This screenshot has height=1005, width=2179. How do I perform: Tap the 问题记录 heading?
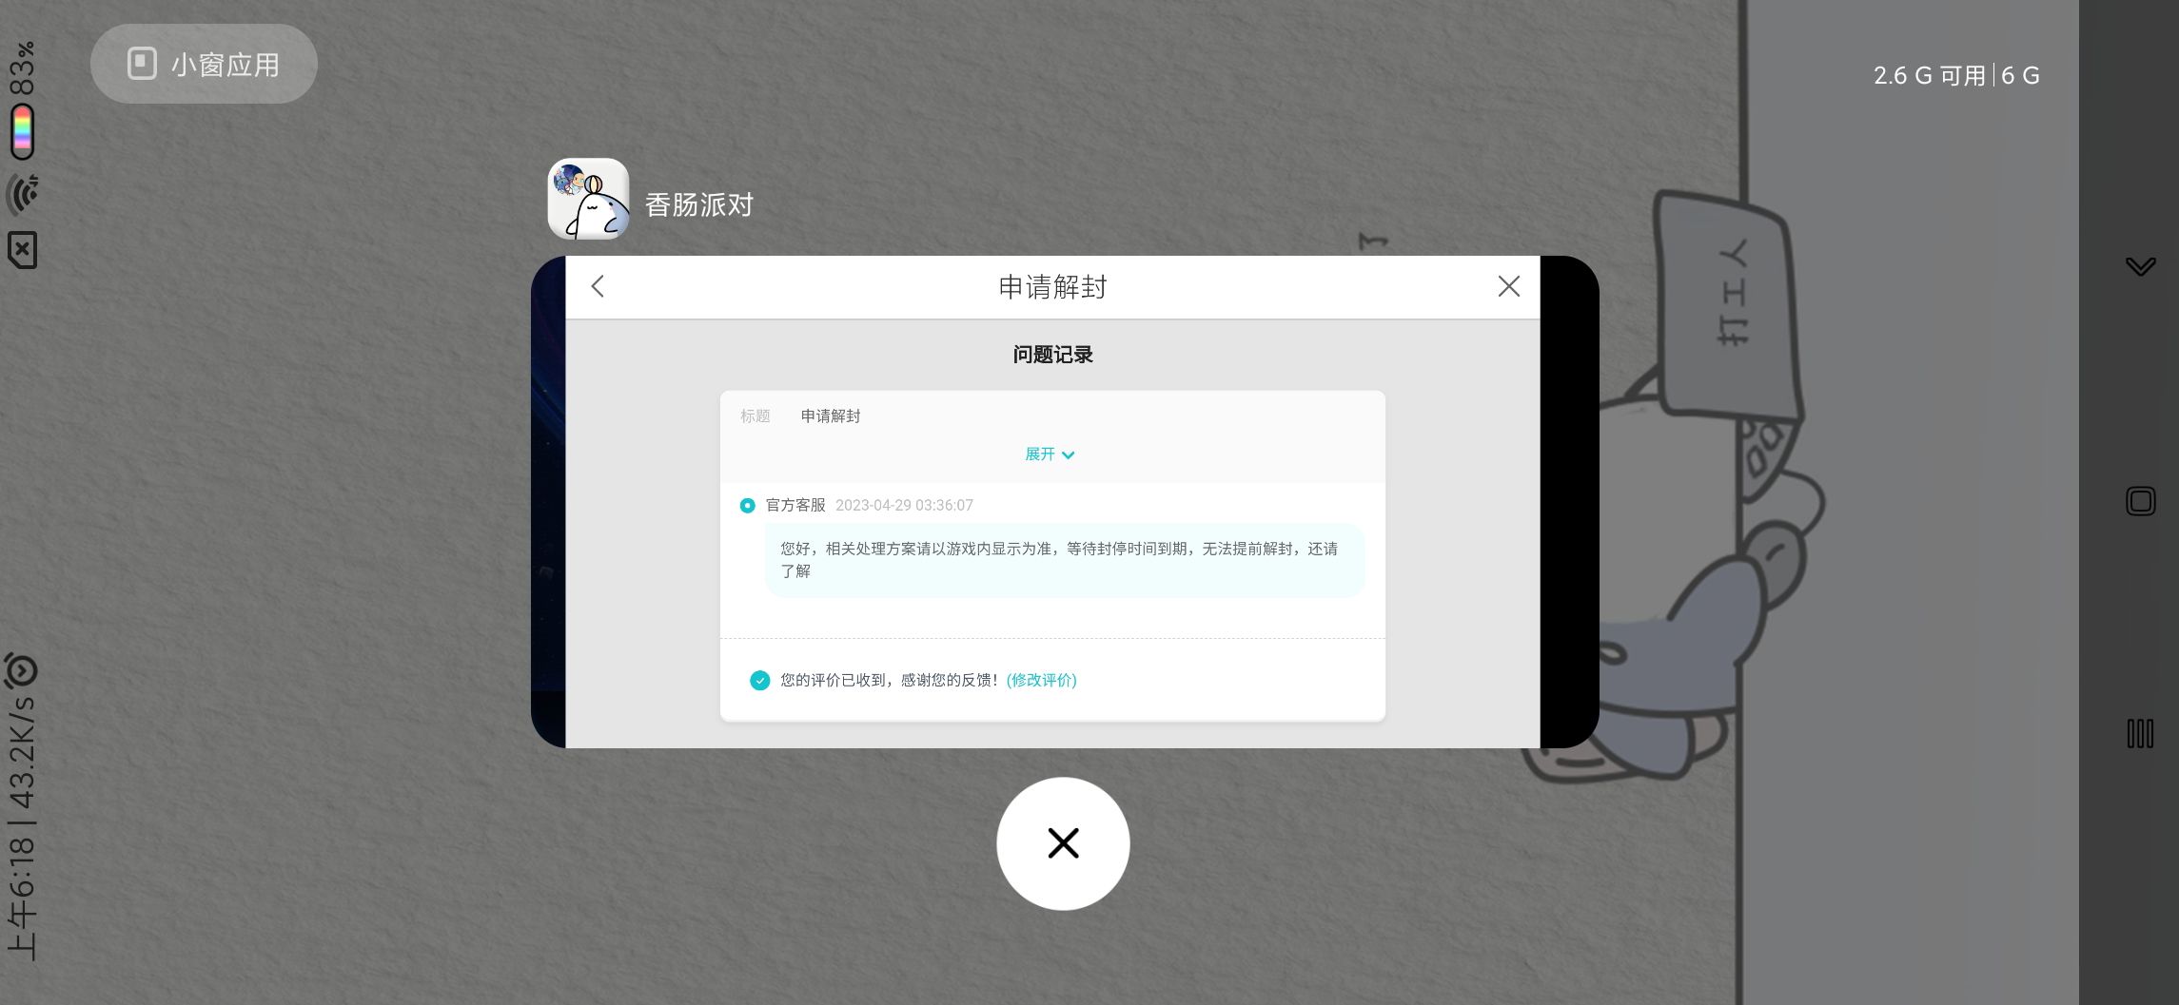[x=1052, y=355]
